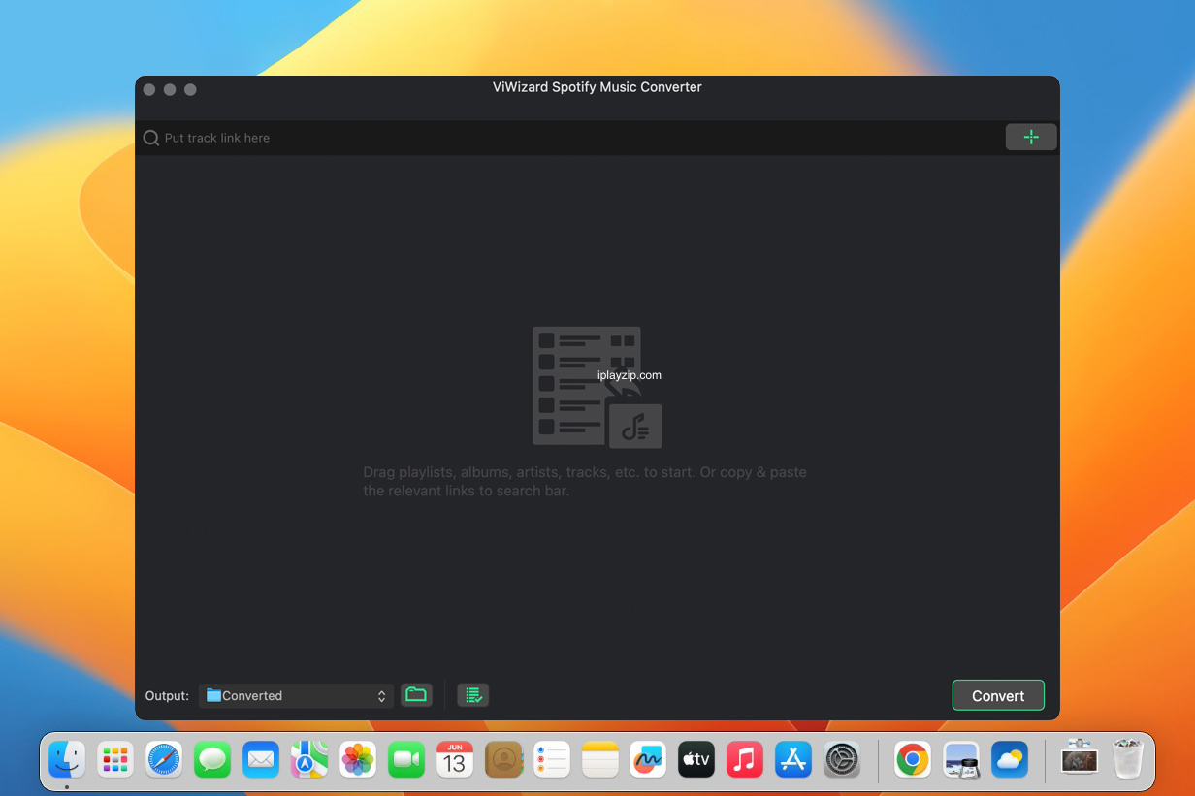Image resolution: width=1195 pixels, height=796 pixels.
Task: Open Calendar showing 13 in the Dock
Action: (x=455, y=760)
